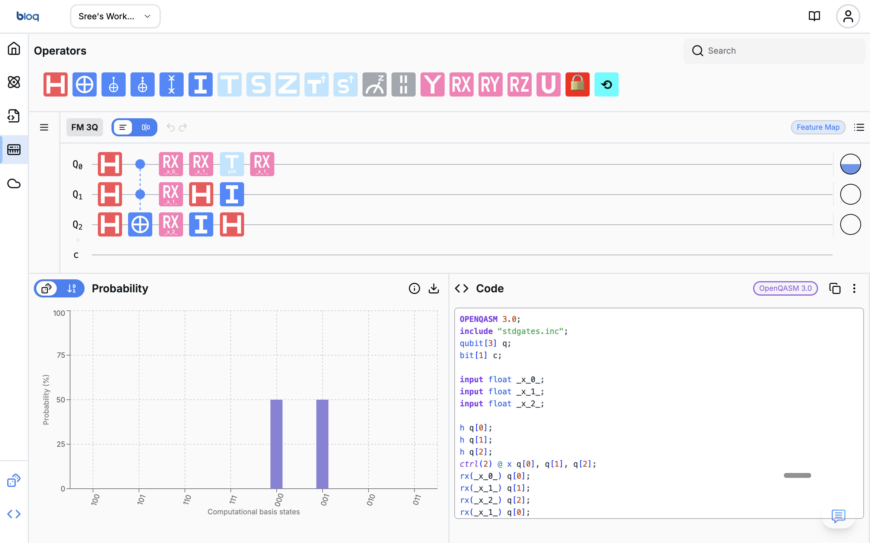Select the RZ rotation operator in palette
Screen dimensions: 870x543
point(520,84)
